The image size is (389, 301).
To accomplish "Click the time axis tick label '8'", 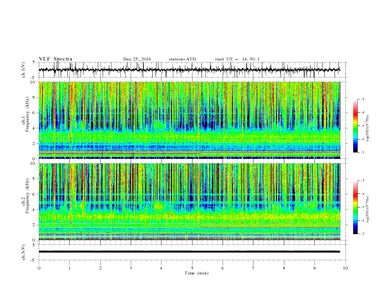I will (284, 268).
